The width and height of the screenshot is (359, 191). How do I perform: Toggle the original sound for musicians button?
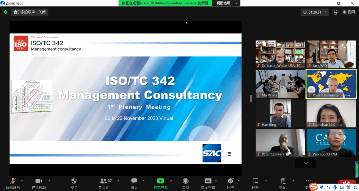29,12
